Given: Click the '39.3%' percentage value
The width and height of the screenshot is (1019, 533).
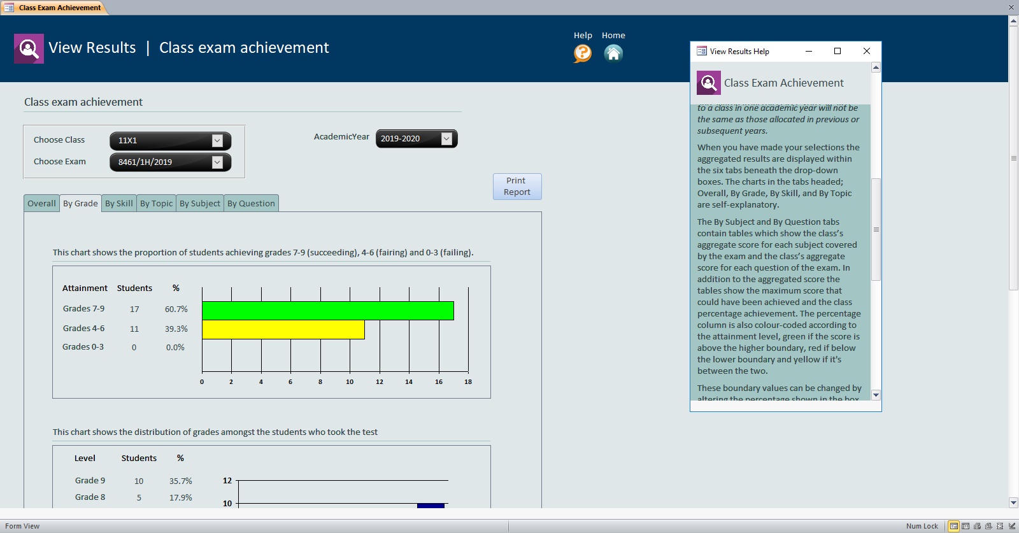Looking at the screenshot, I should click(176, 329).
